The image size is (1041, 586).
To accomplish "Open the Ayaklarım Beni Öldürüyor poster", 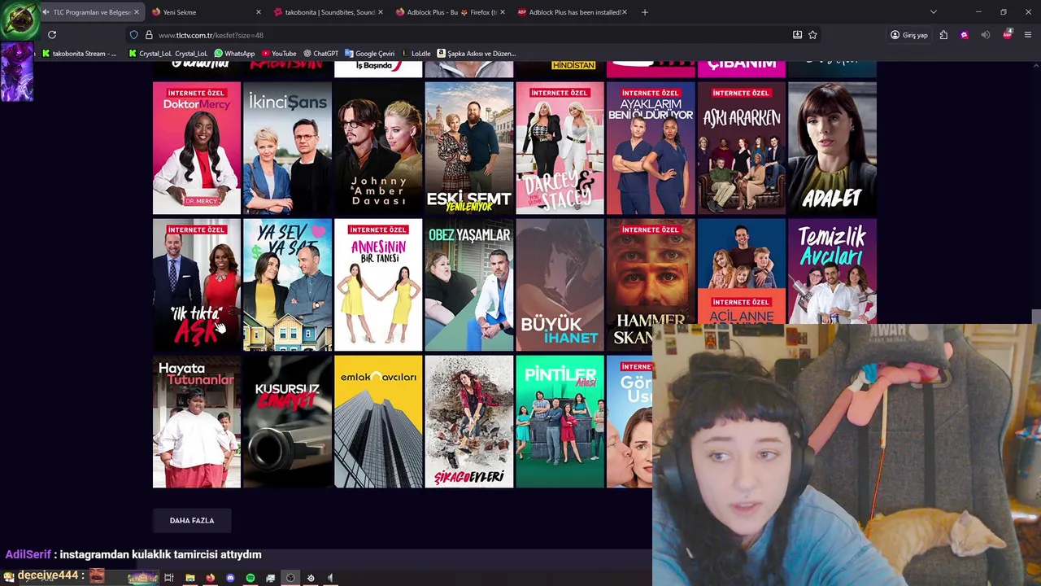I will (651, 148).
